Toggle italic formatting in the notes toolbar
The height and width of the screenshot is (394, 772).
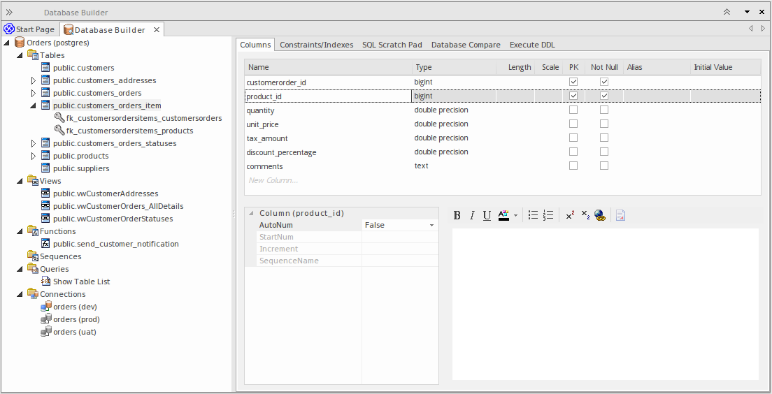pyautogui.click(x=472, y=215)
